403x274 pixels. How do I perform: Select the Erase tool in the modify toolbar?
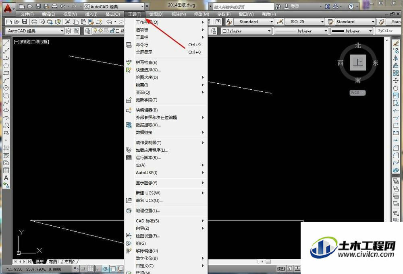pos(396,43)
